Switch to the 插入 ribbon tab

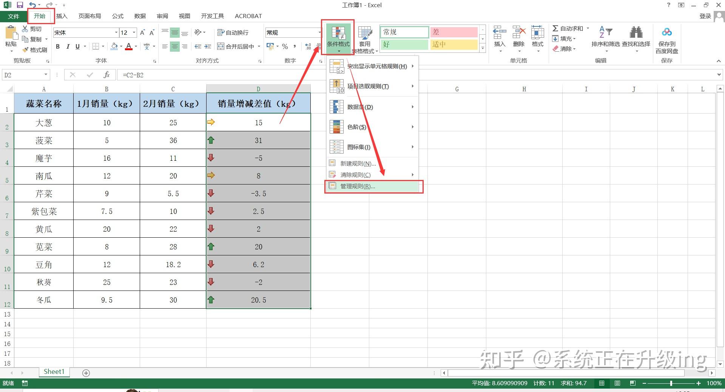62,16
